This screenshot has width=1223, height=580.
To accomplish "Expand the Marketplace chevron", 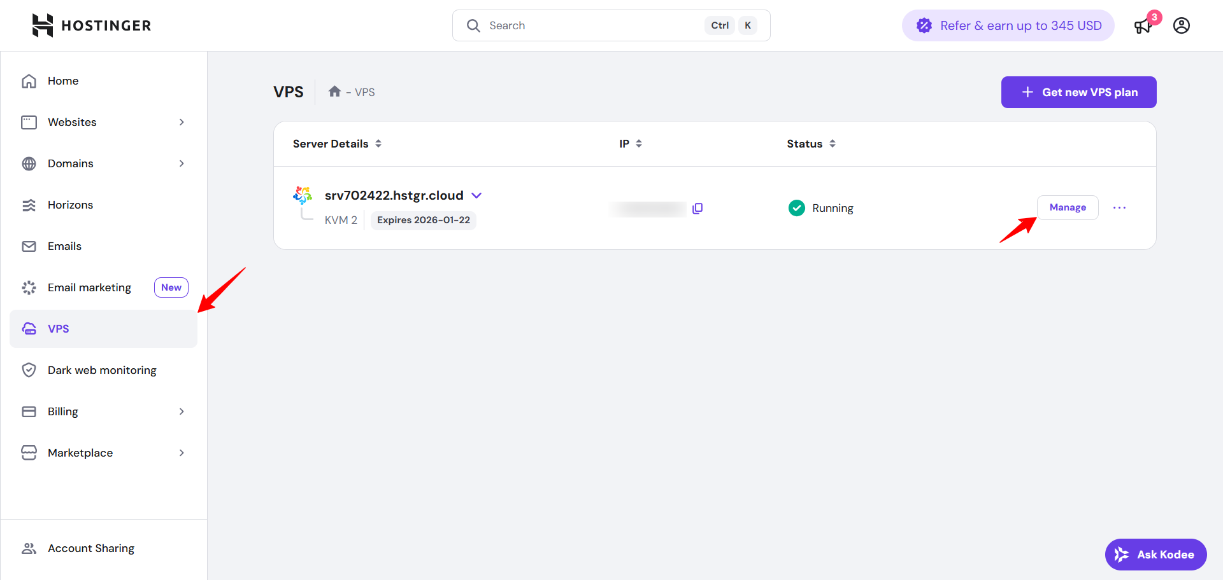I will [x=182, y=453].
